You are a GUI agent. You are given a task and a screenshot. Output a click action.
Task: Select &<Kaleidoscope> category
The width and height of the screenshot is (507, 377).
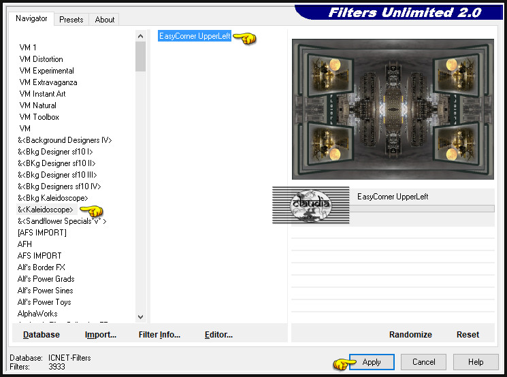(x=46, y=210)
